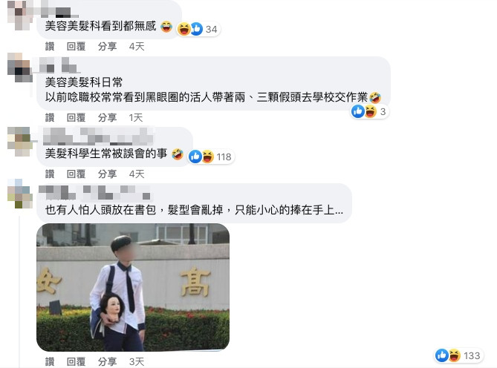The image size is (497, 368).
Task: Click the blurred avatar of first commenter
Action: [19, 15]
